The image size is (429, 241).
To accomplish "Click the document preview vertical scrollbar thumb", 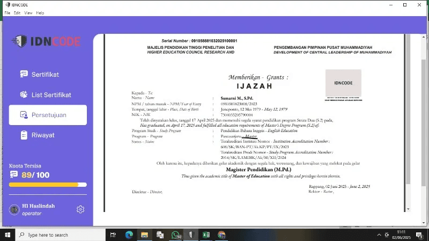I will 408,109.
